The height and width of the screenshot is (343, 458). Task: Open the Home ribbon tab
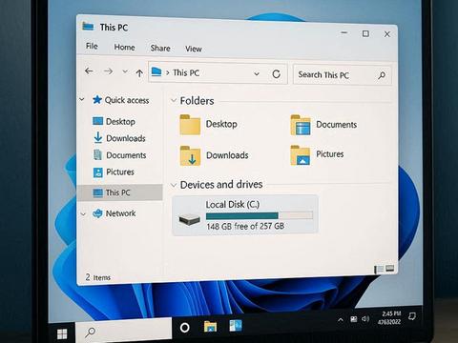click(x=124, y=48)
